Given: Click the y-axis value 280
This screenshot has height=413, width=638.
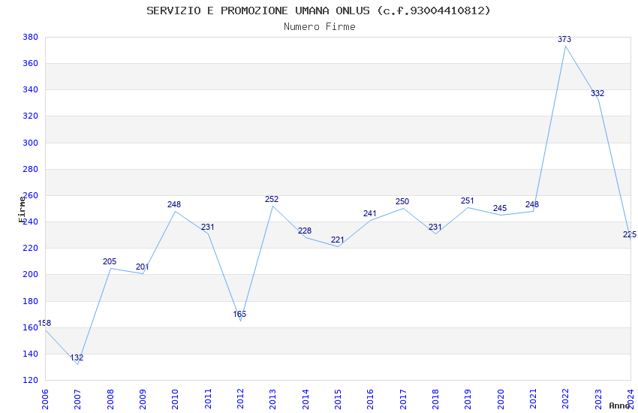Looking at the screenshot, I should pos(31,169).
